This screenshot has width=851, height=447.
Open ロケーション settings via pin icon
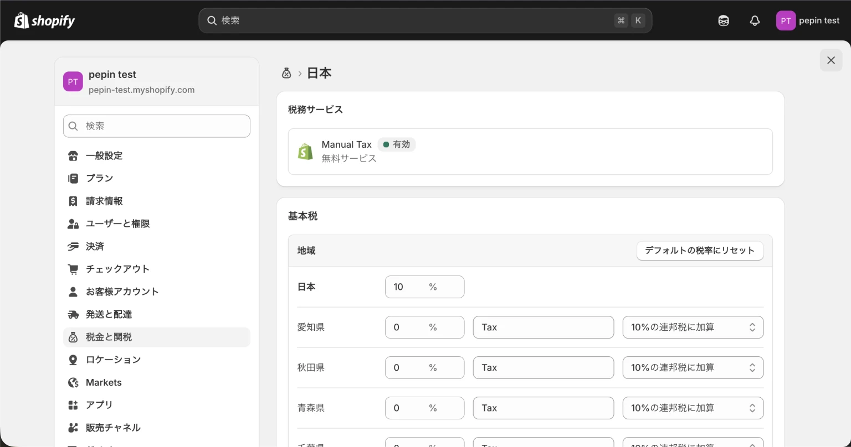click(73, 360)
